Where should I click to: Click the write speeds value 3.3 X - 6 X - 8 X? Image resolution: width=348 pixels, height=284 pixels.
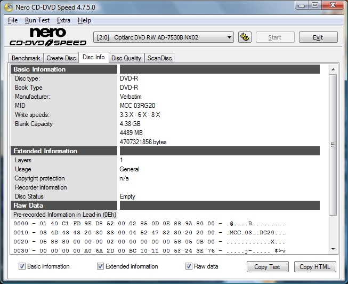140,115
